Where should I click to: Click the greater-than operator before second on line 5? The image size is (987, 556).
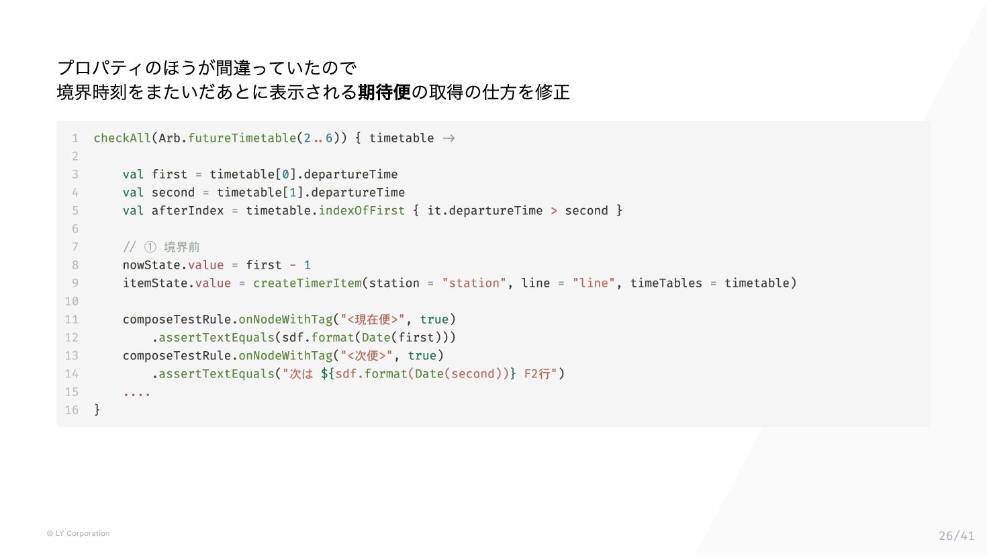click(554, 210)
